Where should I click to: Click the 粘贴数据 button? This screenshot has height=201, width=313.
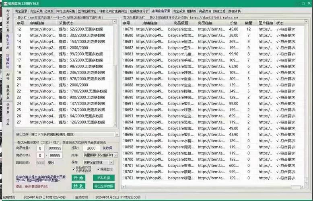click(x=103, y=178)
